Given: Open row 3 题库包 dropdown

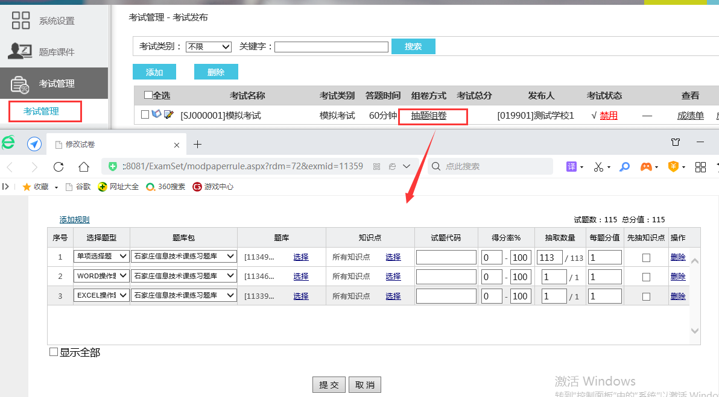Looking at the screenshot, I should click(184, 295).
